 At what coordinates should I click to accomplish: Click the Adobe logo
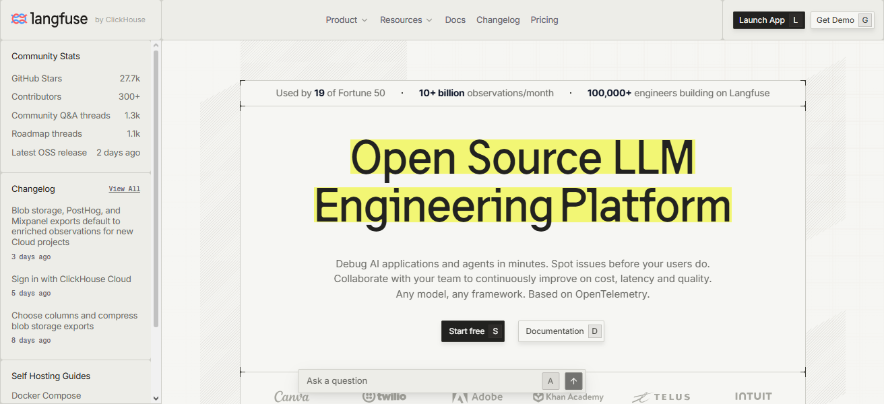click(x=477, y=397)
